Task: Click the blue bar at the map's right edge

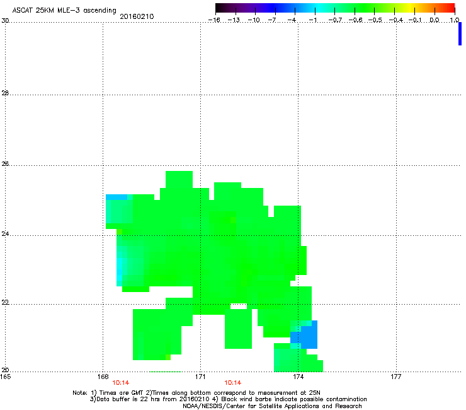Action: (460, 33)
